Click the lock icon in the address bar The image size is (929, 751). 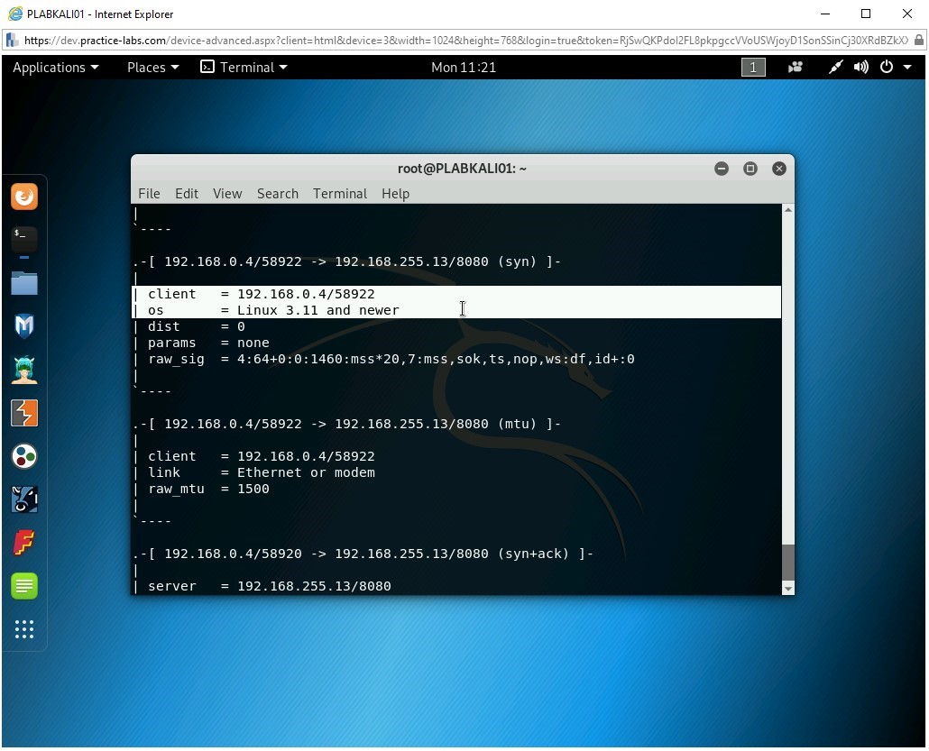click(x=919, y=41)
